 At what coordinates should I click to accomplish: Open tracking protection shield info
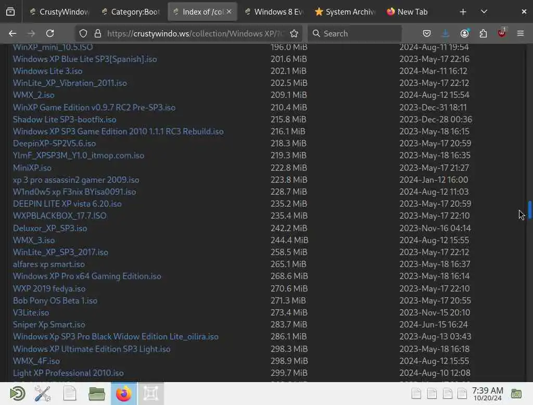point(83,33)
